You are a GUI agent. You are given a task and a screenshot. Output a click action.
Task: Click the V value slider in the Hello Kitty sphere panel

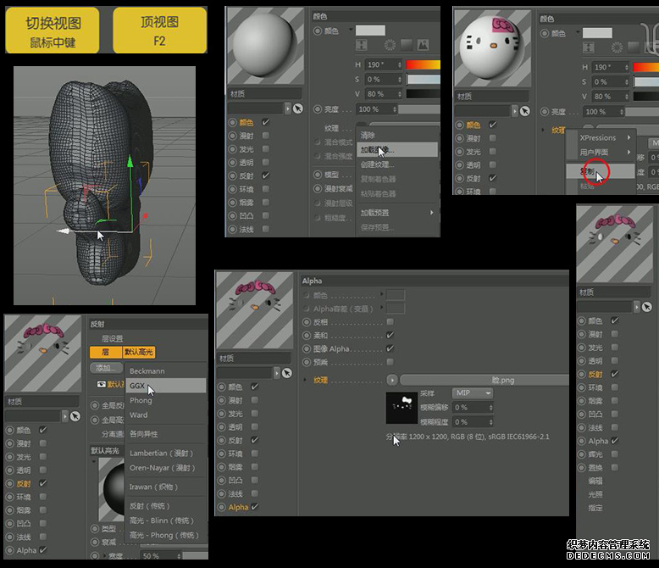pos(646,97)
